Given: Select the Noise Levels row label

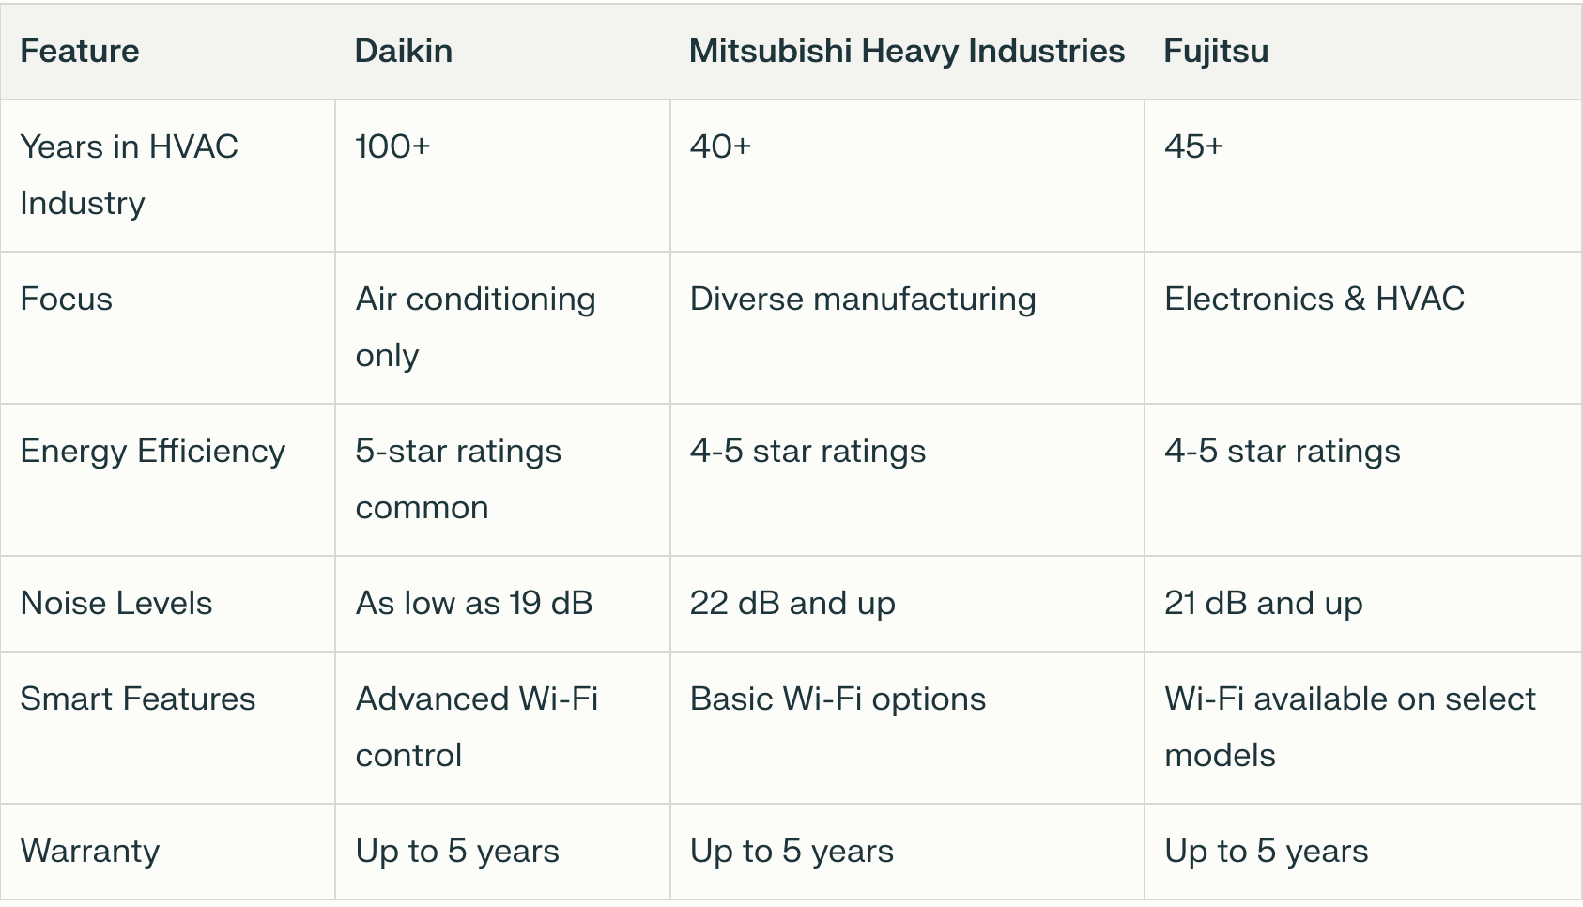Looking at the screenshot, I should pyautogui.click(x=116, y=603).
